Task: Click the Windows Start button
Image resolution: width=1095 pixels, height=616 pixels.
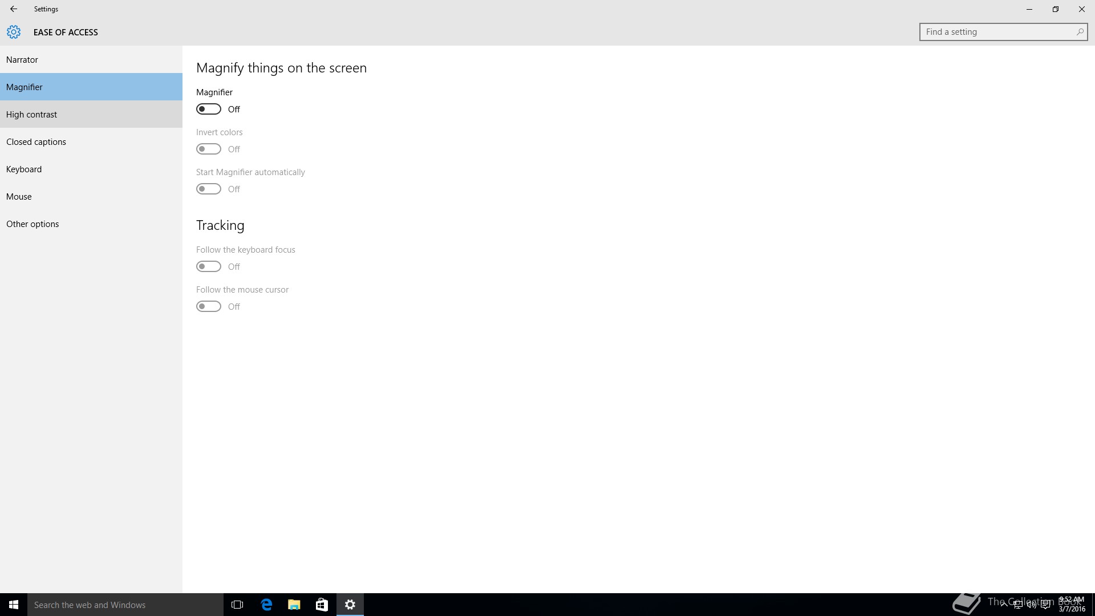Action: click(14, 605)
